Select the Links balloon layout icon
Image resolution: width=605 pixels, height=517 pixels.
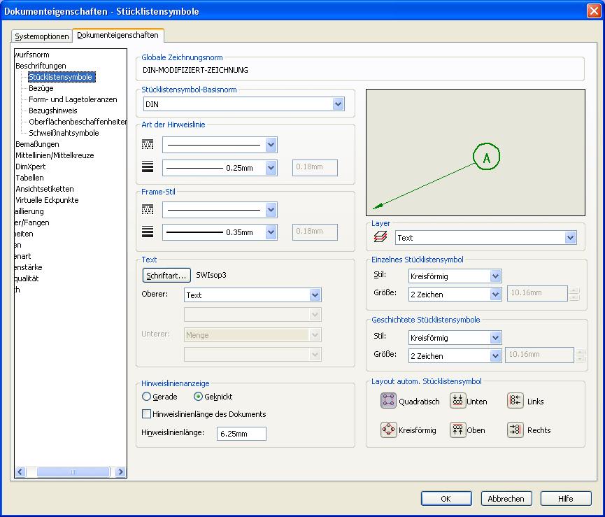tap(515, 400)
